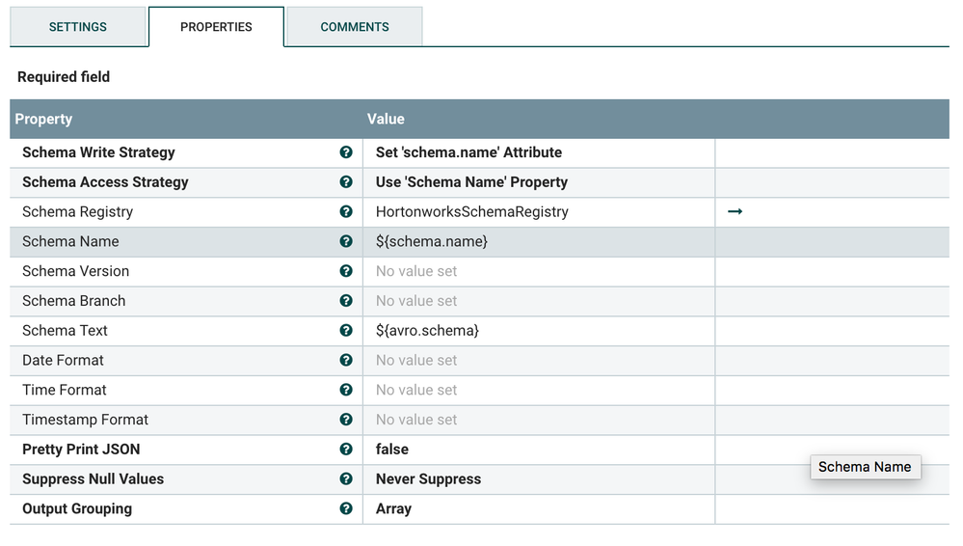Click help icon for Suppress Null Values
This screenshot has height=546, width=963.
coord(346,478)
